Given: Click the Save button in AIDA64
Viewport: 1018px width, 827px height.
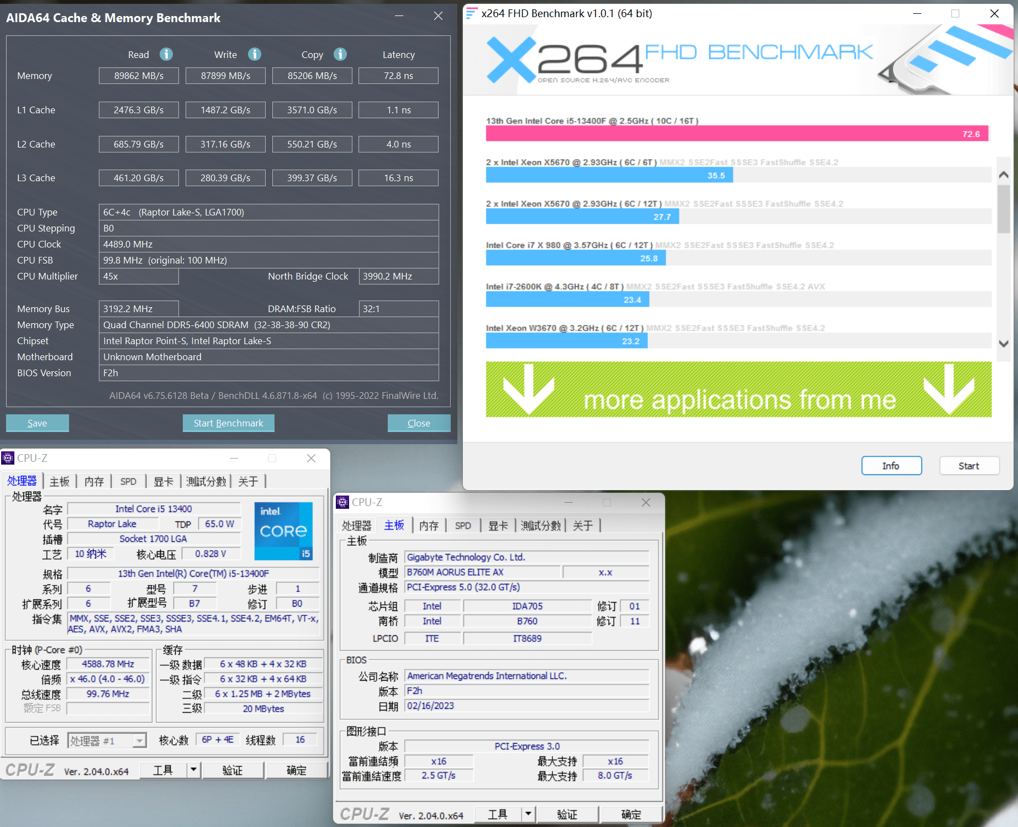Looking at the screenshot, I should [38, 423].
